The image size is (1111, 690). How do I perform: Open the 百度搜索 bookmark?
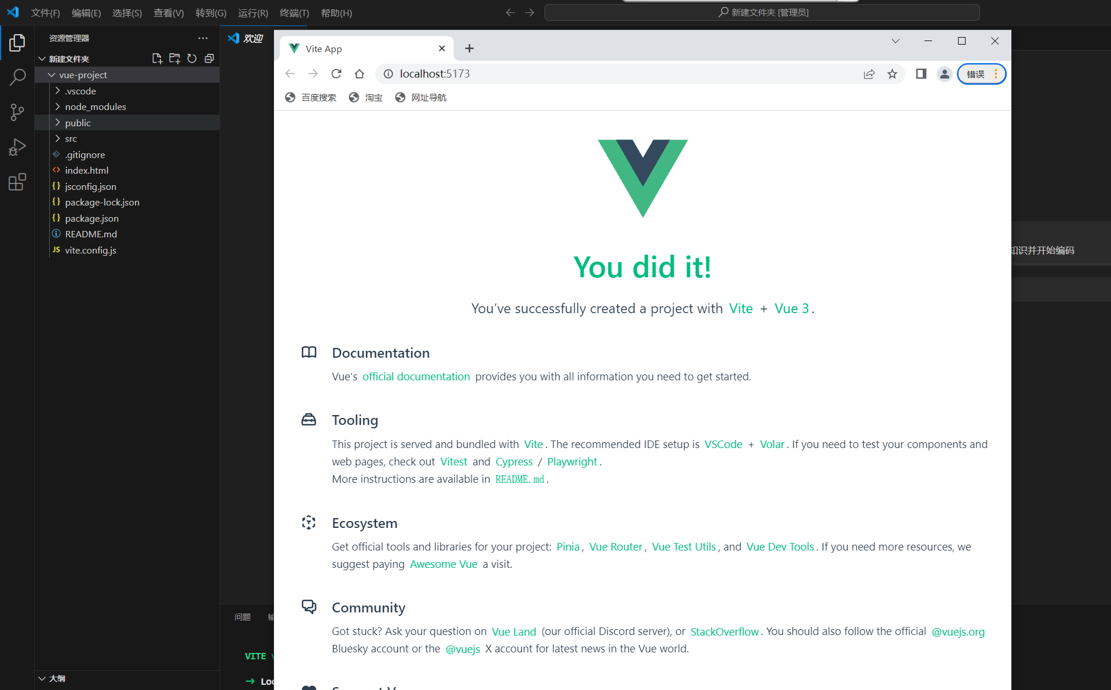311,97
